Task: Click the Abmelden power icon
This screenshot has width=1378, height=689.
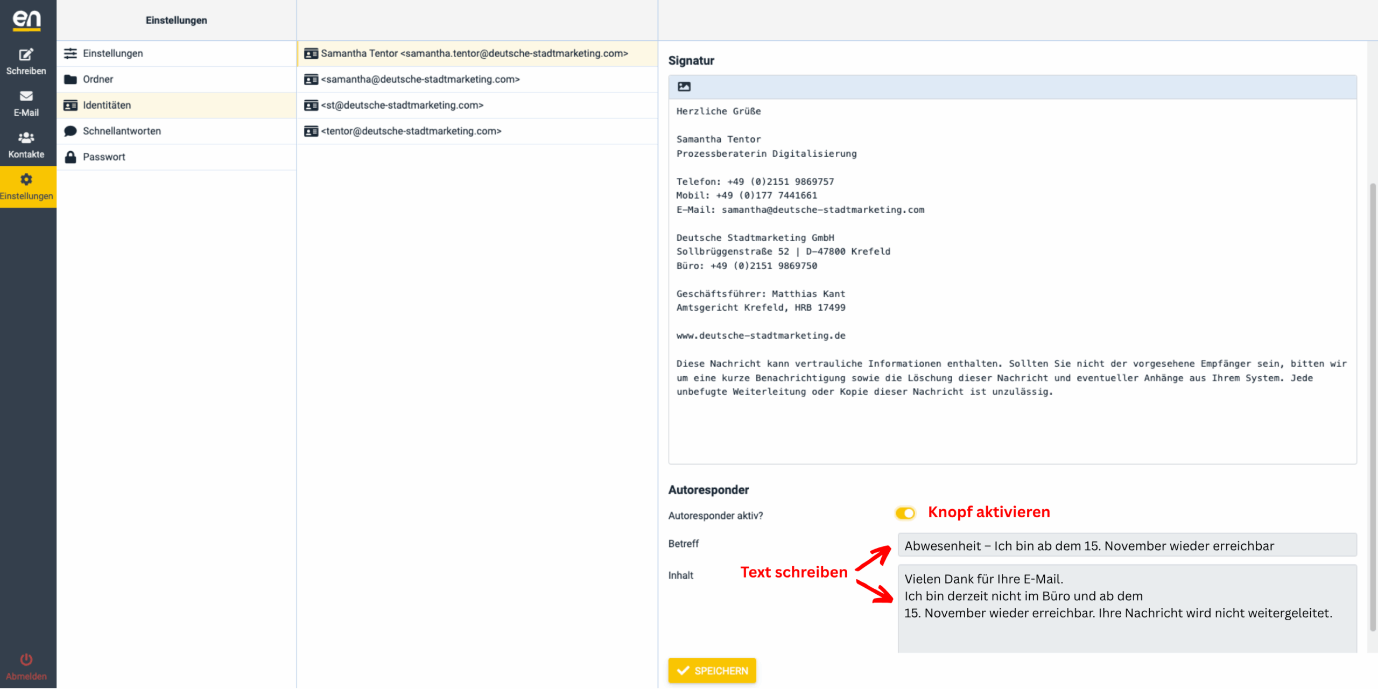Action: point(25,659)
